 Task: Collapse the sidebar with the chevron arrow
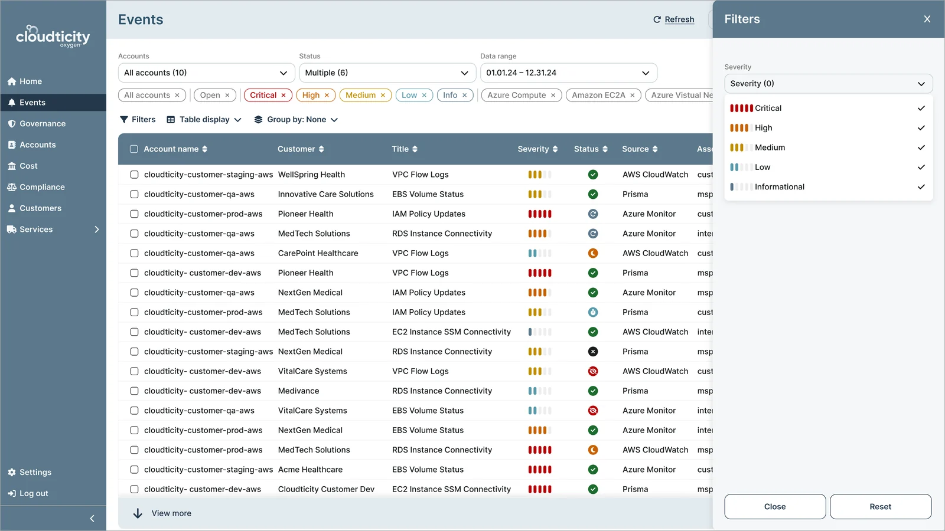92,519
